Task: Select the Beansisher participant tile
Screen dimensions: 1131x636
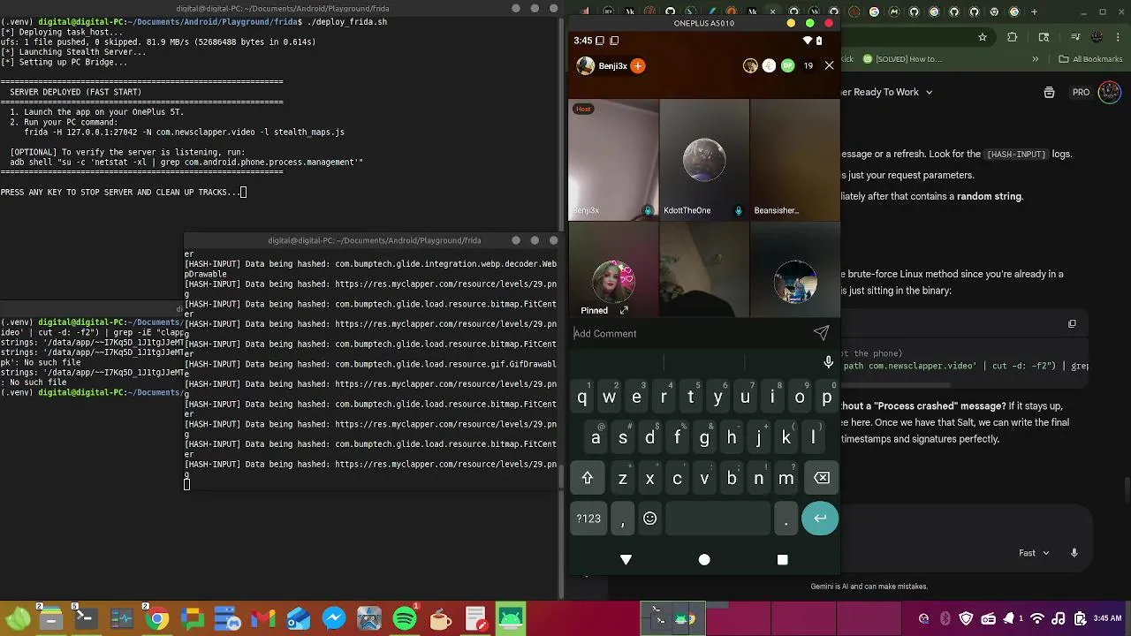Action: tap(794, 160)
